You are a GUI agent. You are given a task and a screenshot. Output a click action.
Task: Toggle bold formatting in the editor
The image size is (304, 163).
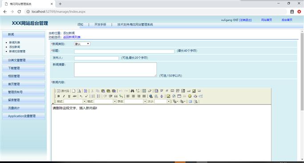coord(59,96)
